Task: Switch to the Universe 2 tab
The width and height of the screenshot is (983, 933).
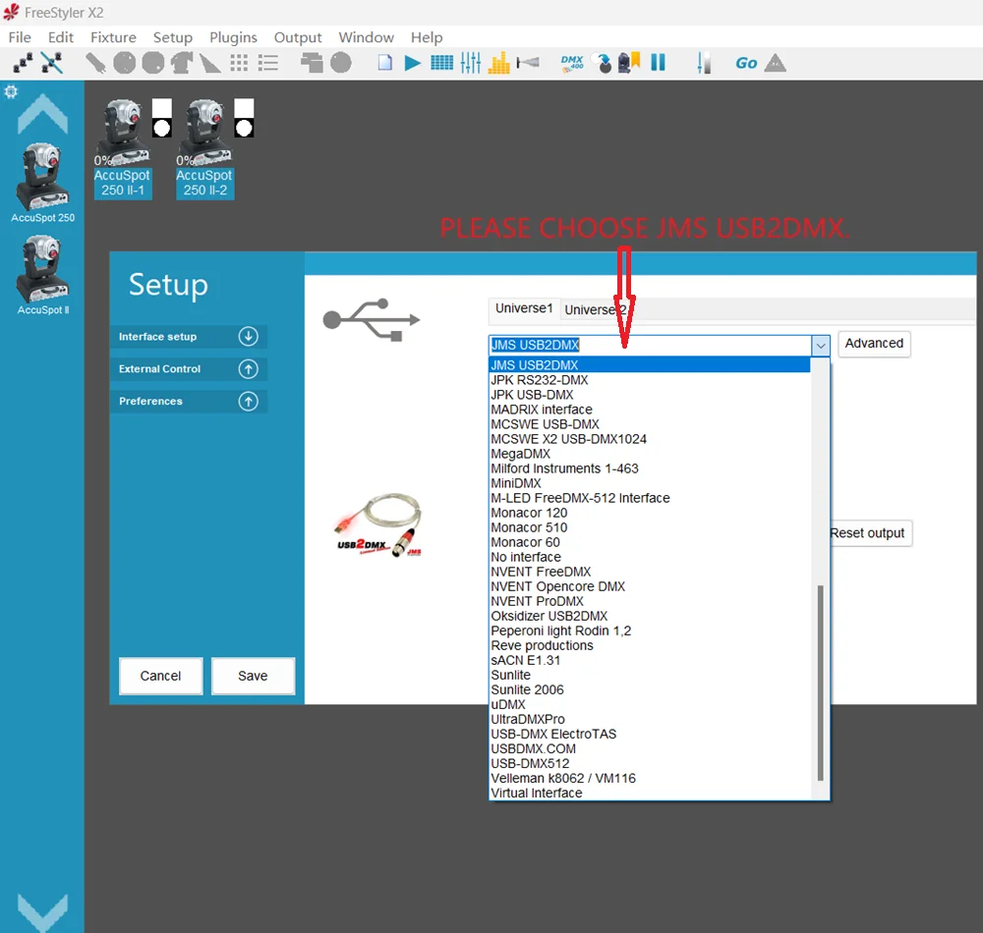Action: tap(597, 310)
